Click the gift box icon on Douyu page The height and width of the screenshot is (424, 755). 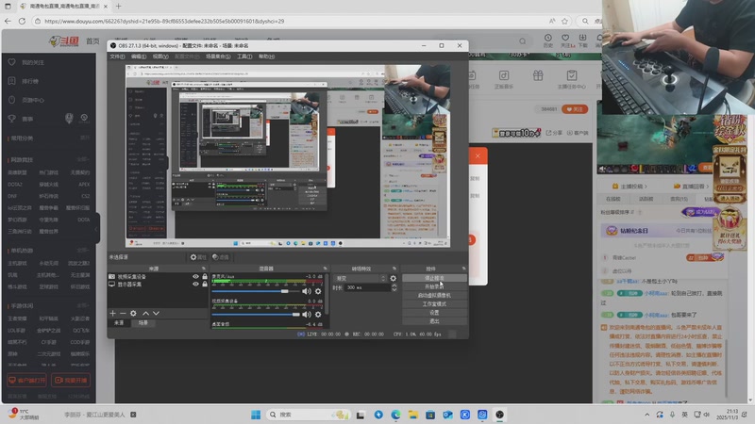pos(538,75)
